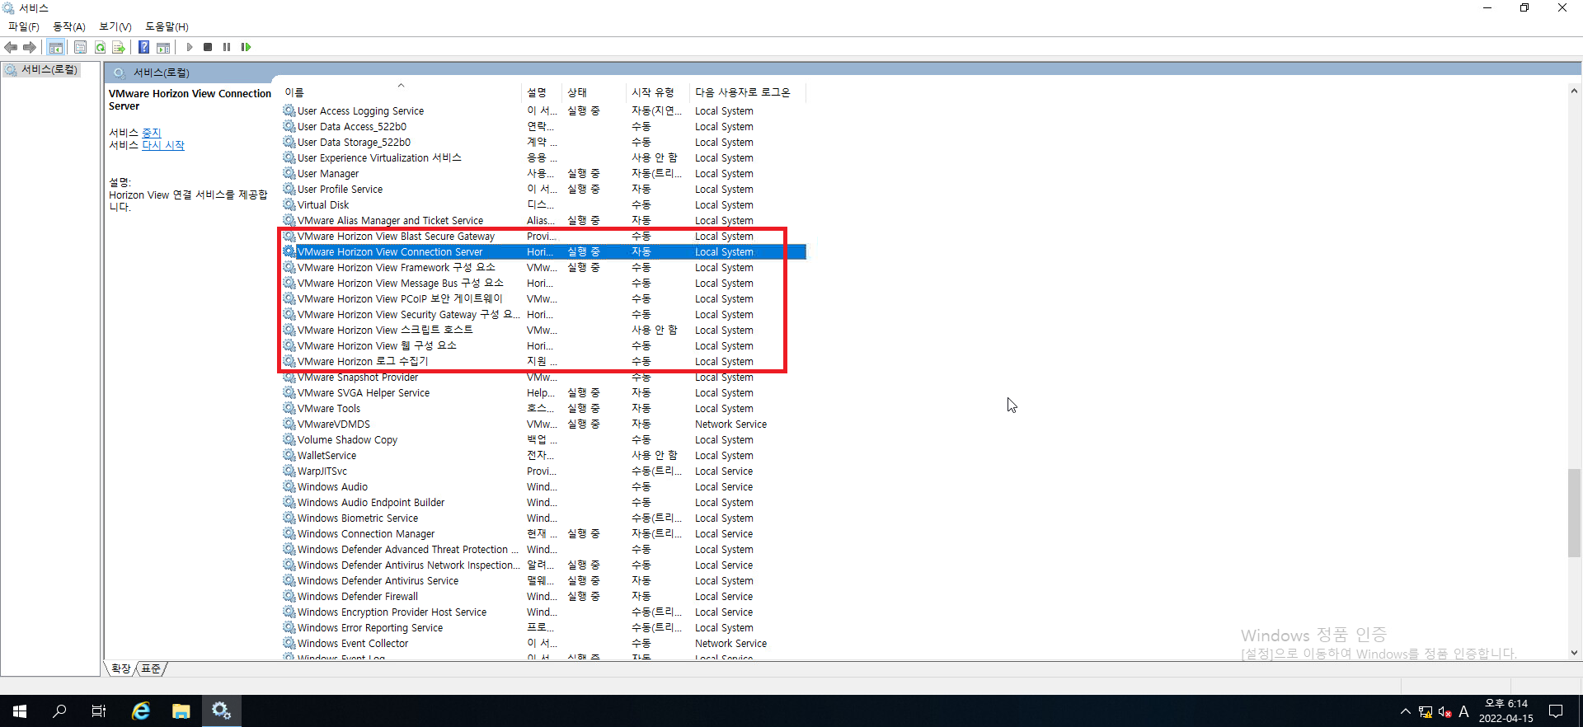Select VMware Horizon View Message Bus service
This screenshot has width=1583, height=727.
[x=543, y=284]
